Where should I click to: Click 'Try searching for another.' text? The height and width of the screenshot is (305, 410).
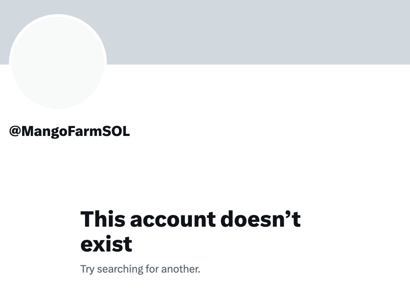140,269
